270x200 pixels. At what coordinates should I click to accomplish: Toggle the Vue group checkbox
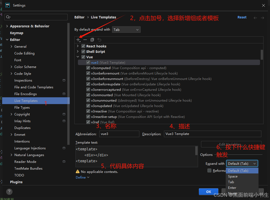(x=83, y=57)
